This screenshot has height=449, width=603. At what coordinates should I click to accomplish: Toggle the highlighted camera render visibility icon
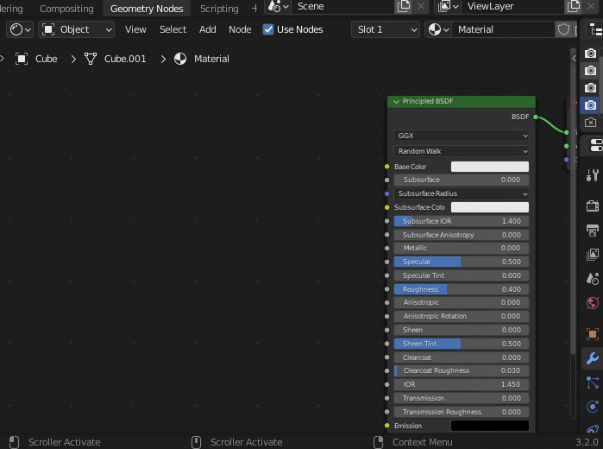(590, 105)
